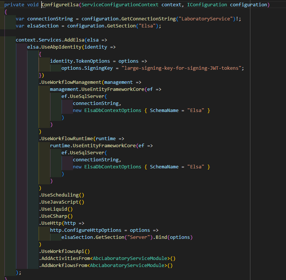Place cursor on UseScheduling call
This screenshot has width=286, height=280.
point(61,195)
